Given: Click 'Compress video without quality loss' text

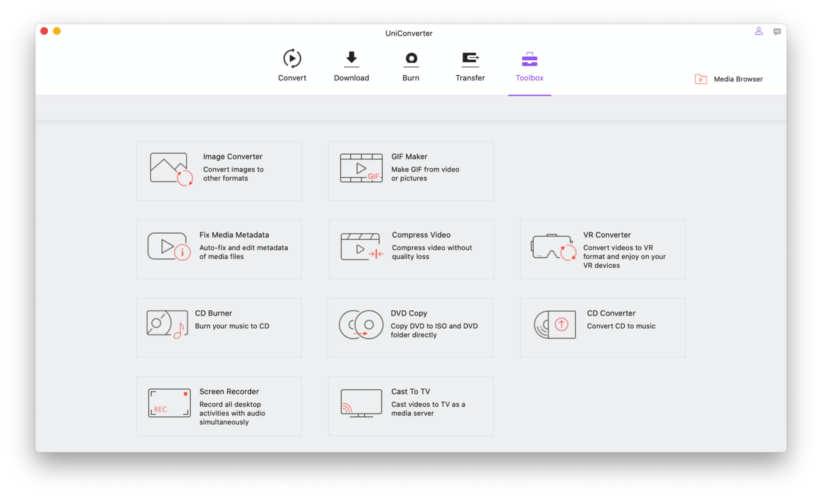Looking at the screenshot, I should (432, 252).
